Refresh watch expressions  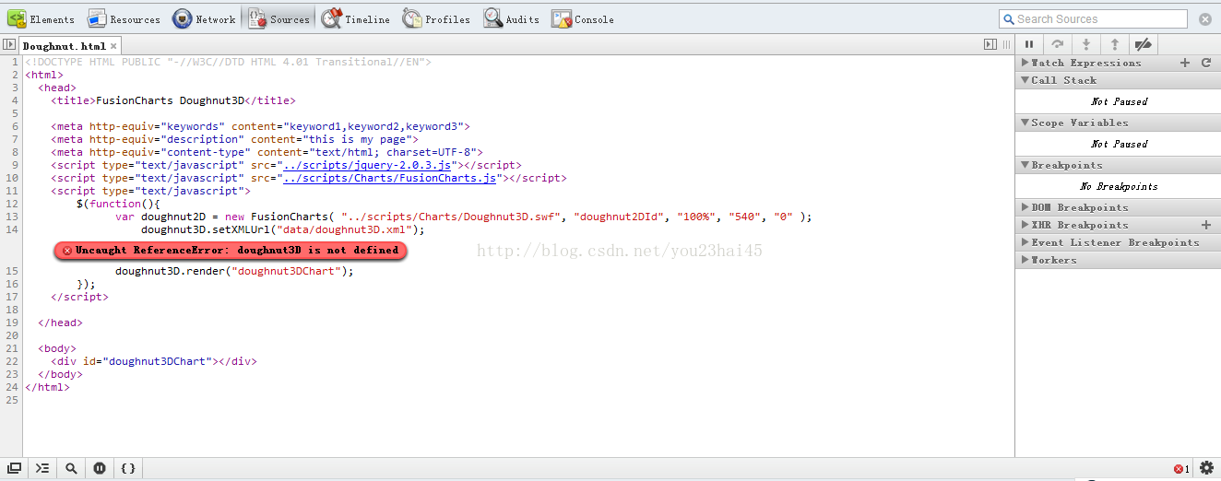click(1206, 63)
